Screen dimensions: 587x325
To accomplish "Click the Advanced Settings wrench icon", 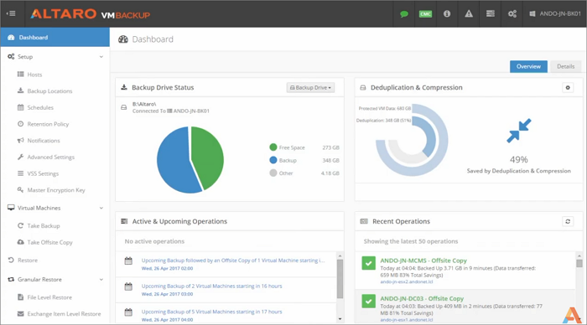I will [x=21, y=157].
